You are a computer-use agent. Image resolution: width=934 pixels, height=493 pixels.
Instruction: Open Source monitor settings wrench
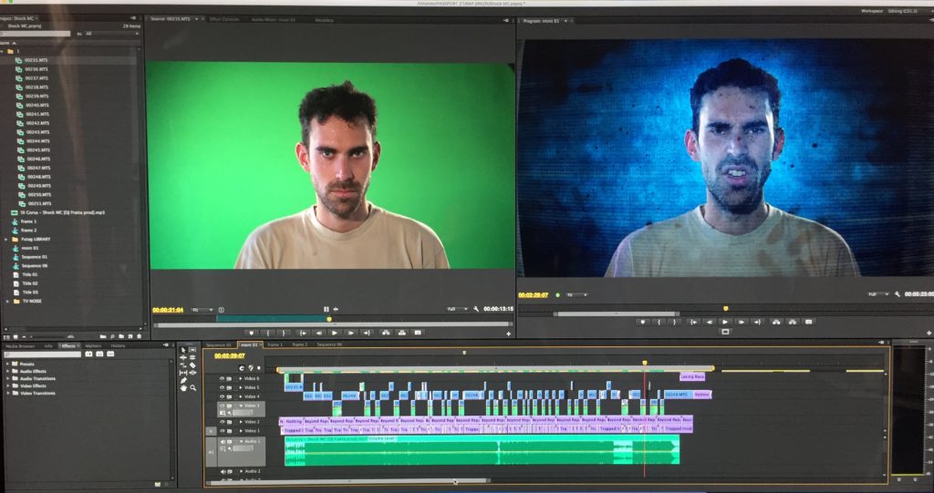(476, 309)
